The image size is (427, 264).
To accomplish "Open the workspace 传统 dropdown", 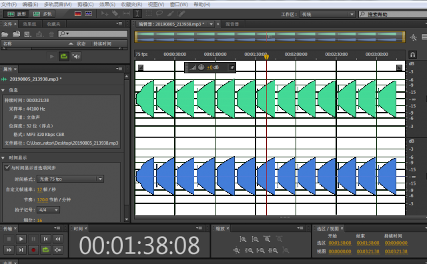I will point(327,14).
